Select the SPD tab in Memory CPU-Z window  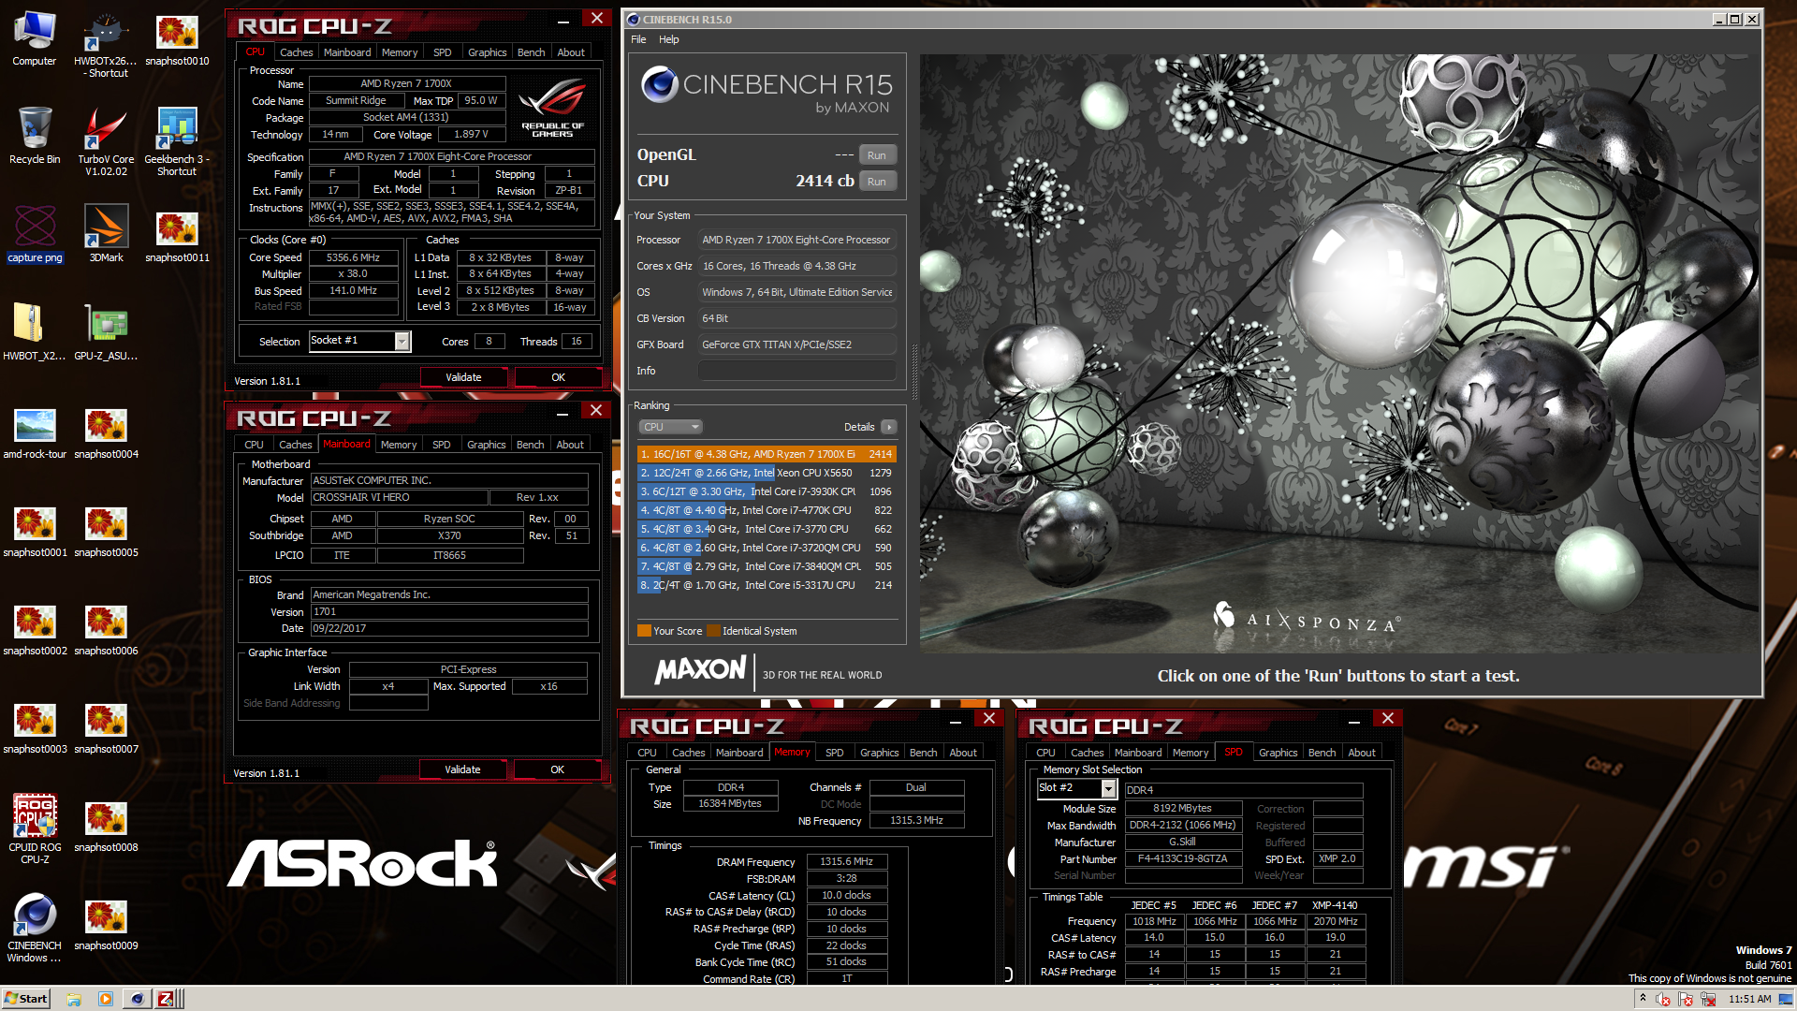click(834, 753)
